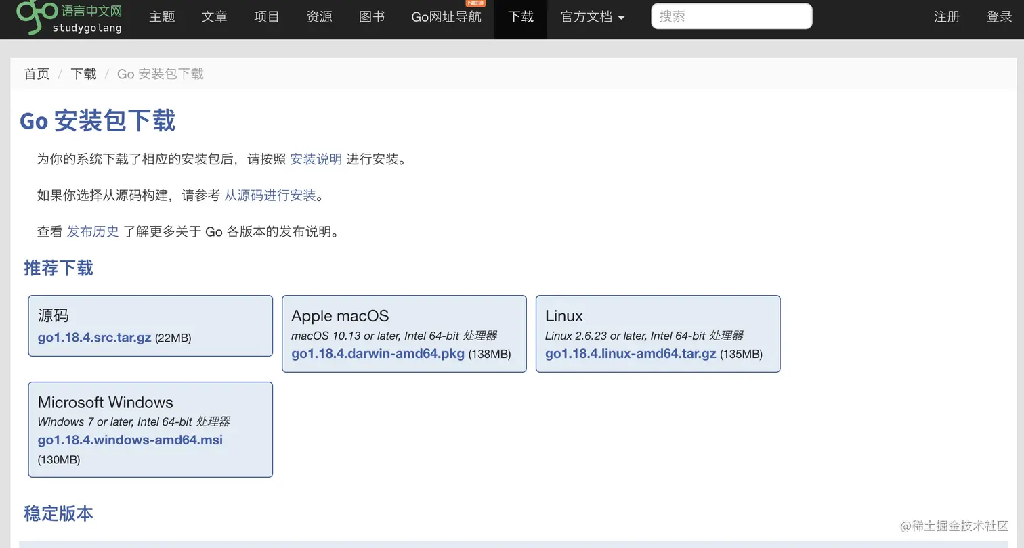Click the Linux 2.6.23 or later requirement text

644,336
